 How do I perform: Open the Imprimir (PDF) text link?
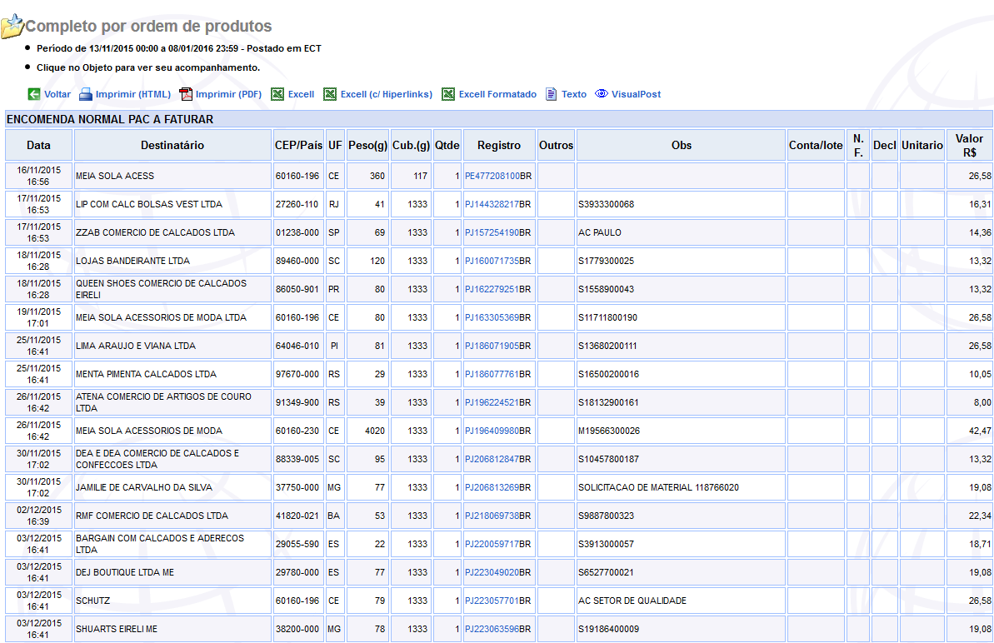(228, 94)
